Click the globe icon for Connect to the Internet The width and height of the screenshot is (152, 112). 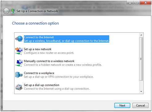tap(19, 39)
